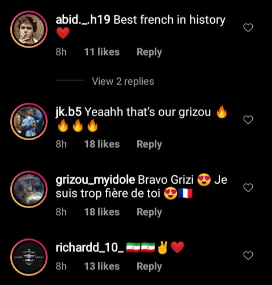Tap the heart next to jk.b5's comment
The width and height of the screenshot is (272, 285).
(x=248, y=120)
